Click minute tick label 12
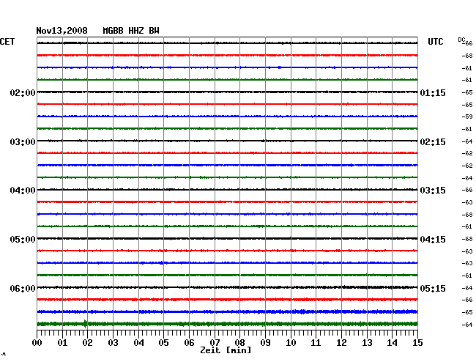This screenshot has height=362, width=476. tap(341, 342)
